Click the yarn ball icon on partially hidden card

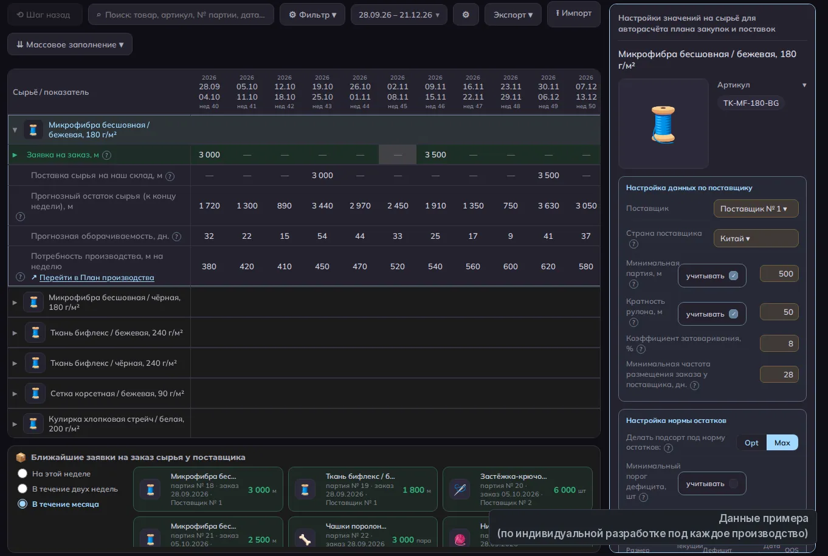pyautogui.click(x=460, y=538)
